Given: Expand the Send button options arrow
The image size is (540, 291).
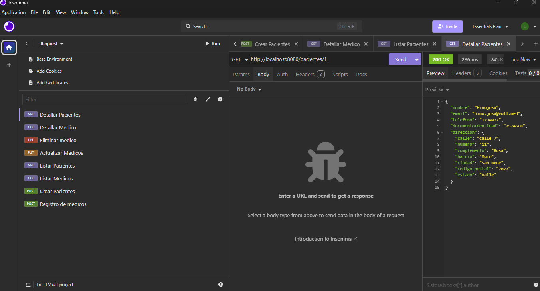Looking at the screenshot, I should pyautogui.click(x=417, y=59).
